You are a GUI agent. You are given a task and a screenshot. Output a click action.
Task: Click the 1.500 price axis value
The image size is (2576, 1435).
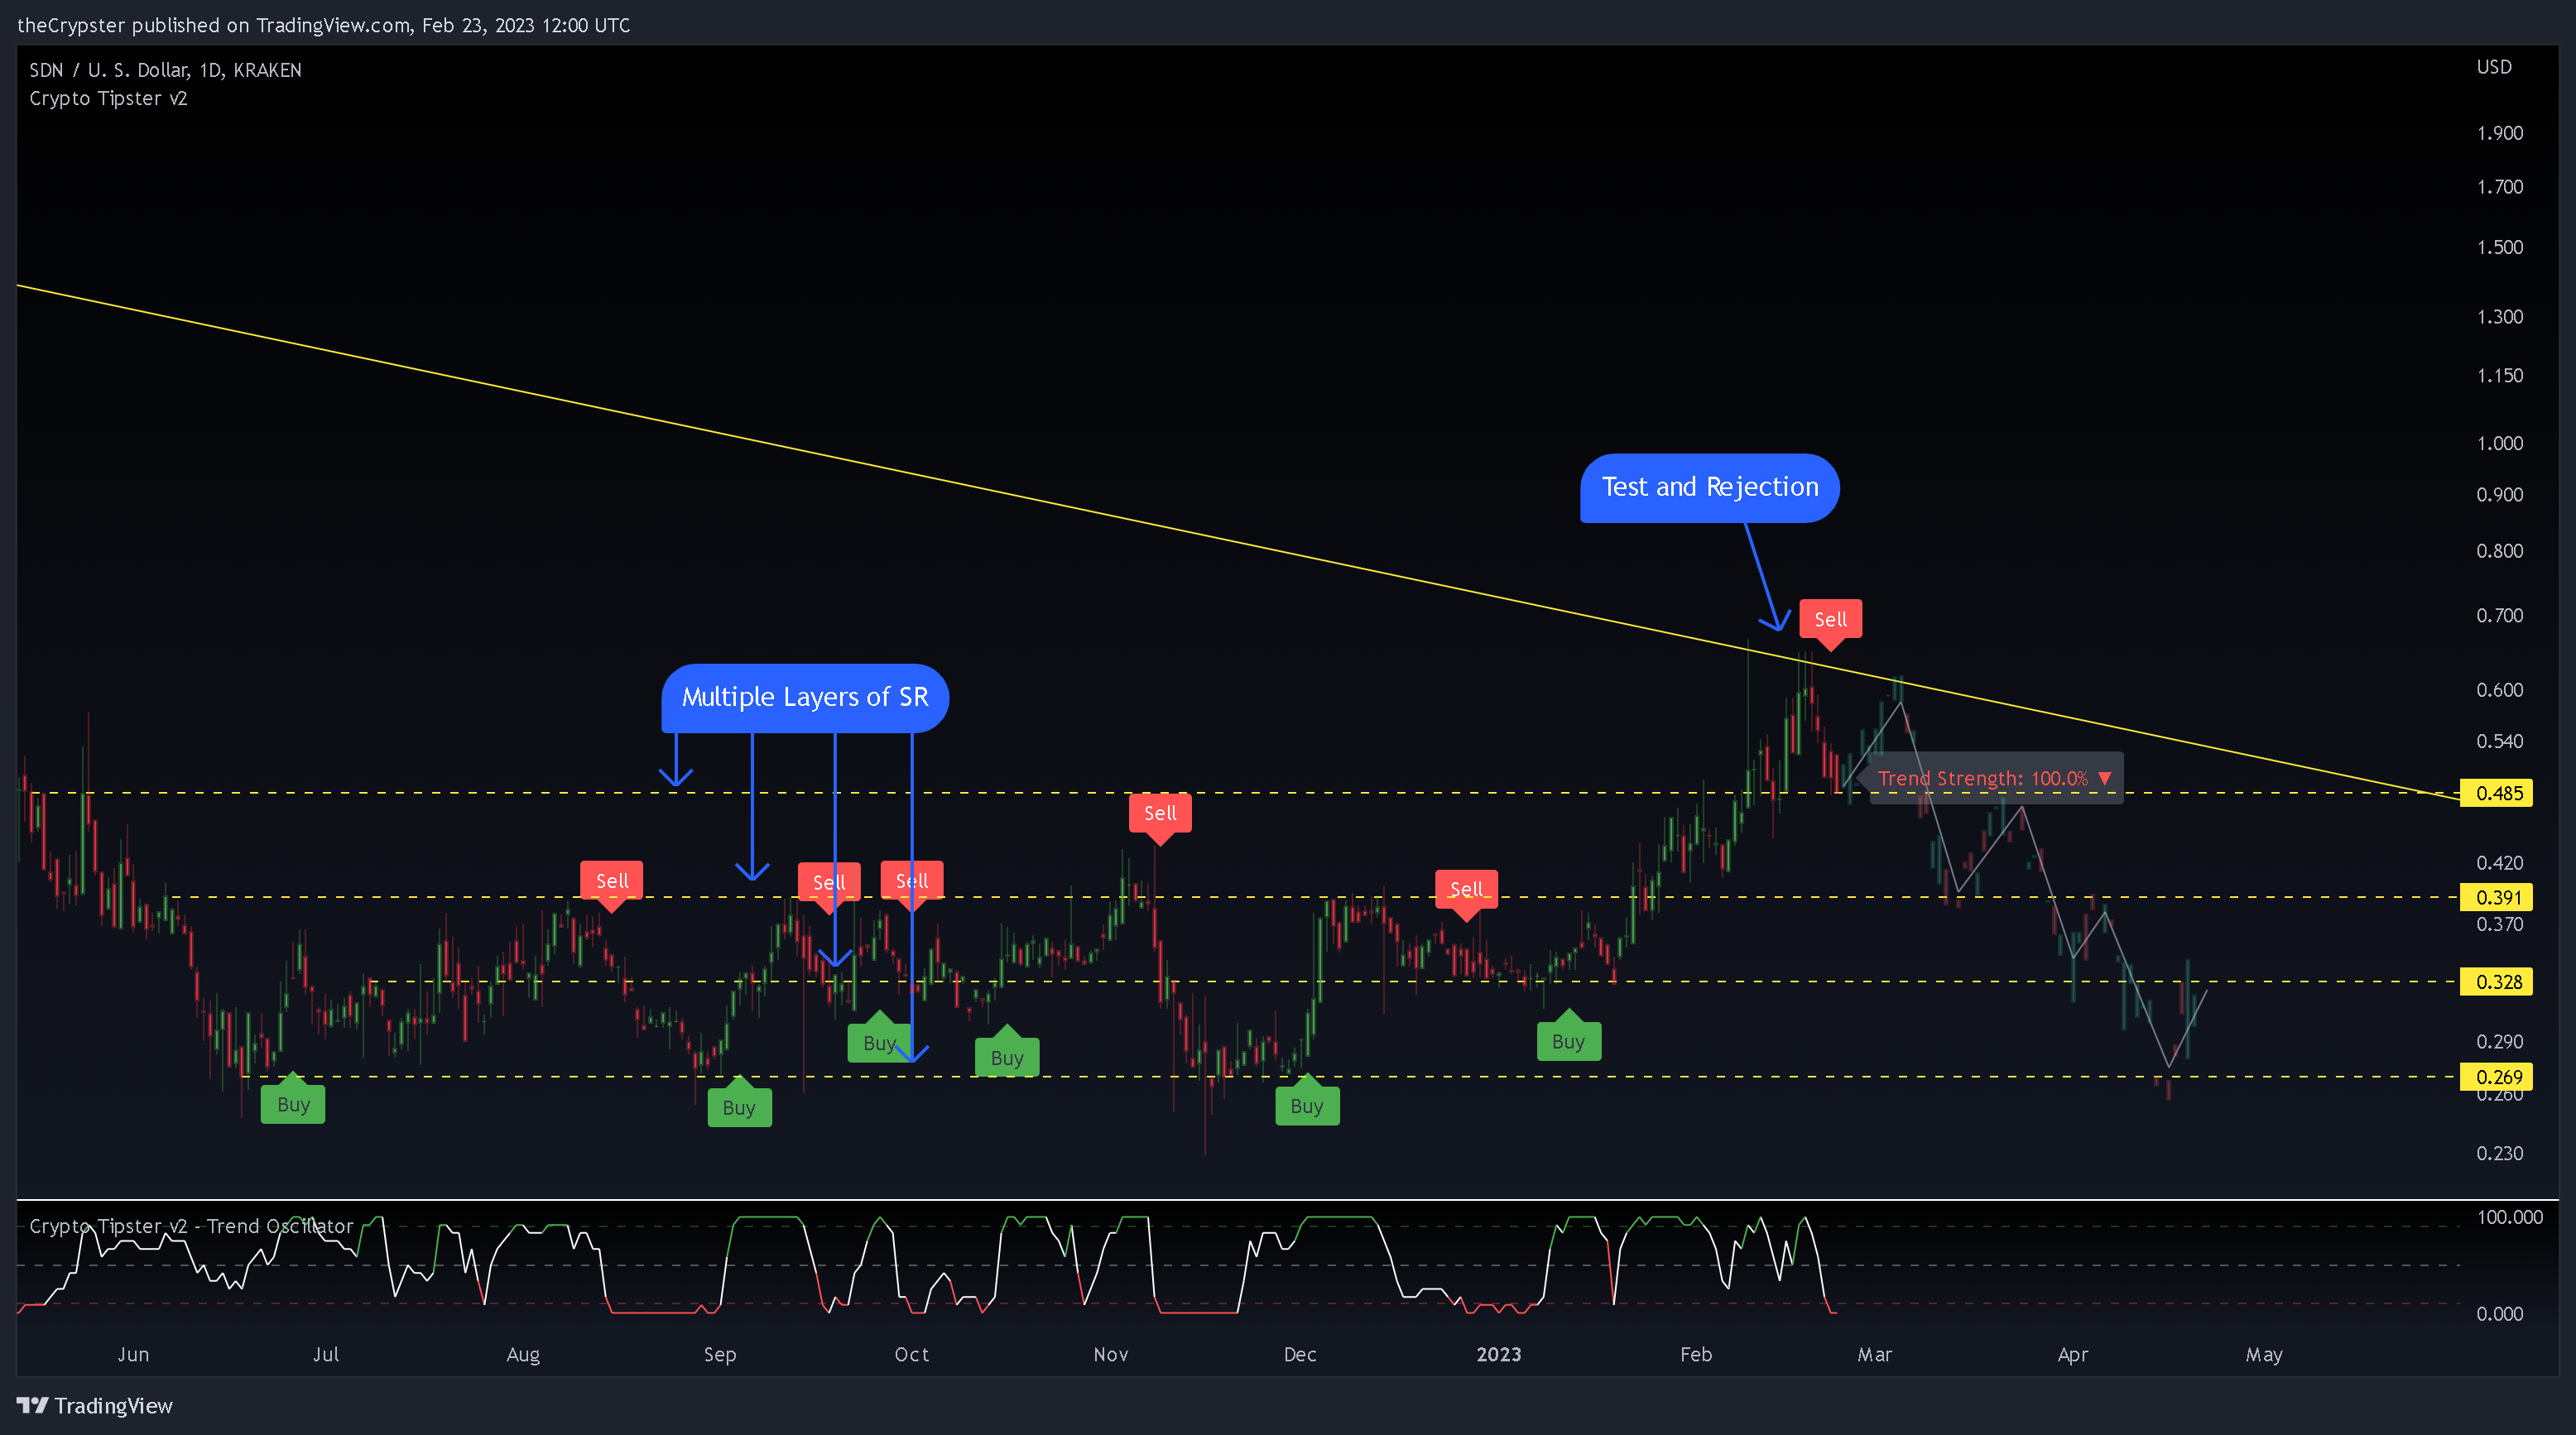pos(2499,247)
